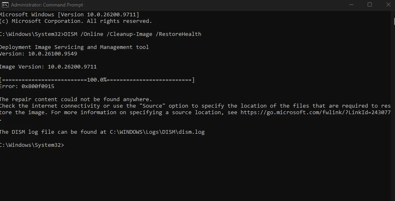Click the go.microsoft.com fwlink URL

tap(315, 112)
